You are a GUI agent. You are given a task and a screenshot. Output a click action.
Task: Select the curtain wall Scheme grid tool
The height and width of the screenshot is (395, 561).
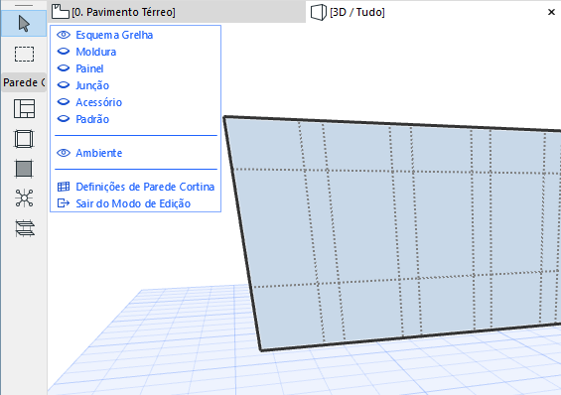pyautogui.click(x=24, y=108)
